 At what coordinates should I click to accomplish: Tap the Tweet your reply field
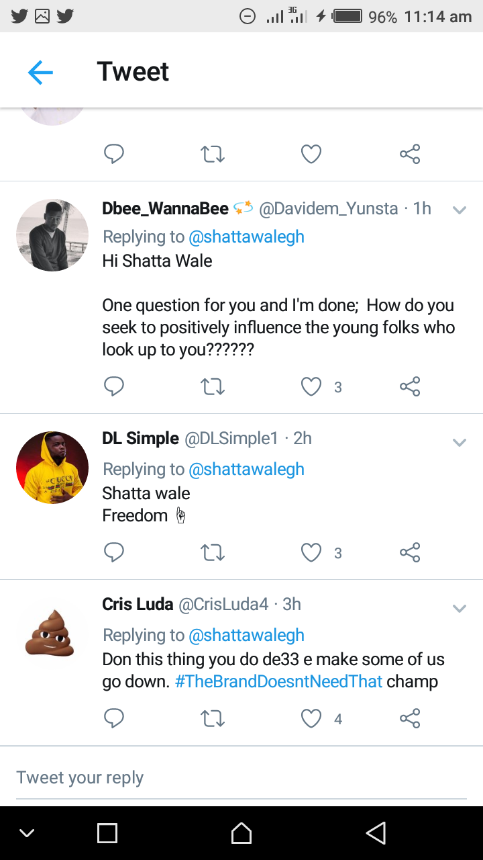pos(241,777)
